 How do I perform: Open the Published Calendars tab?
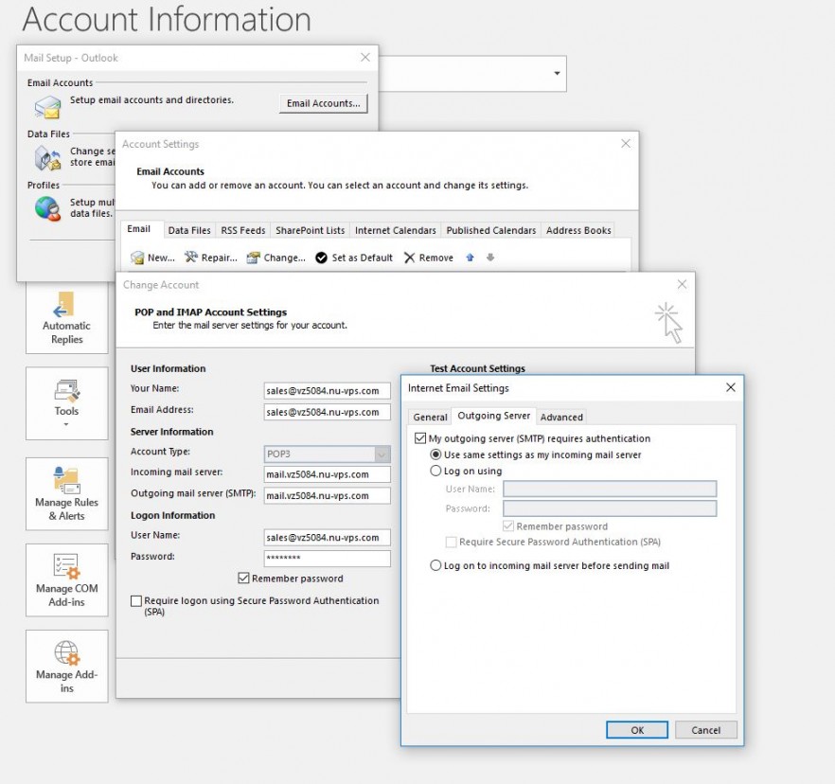491,231
